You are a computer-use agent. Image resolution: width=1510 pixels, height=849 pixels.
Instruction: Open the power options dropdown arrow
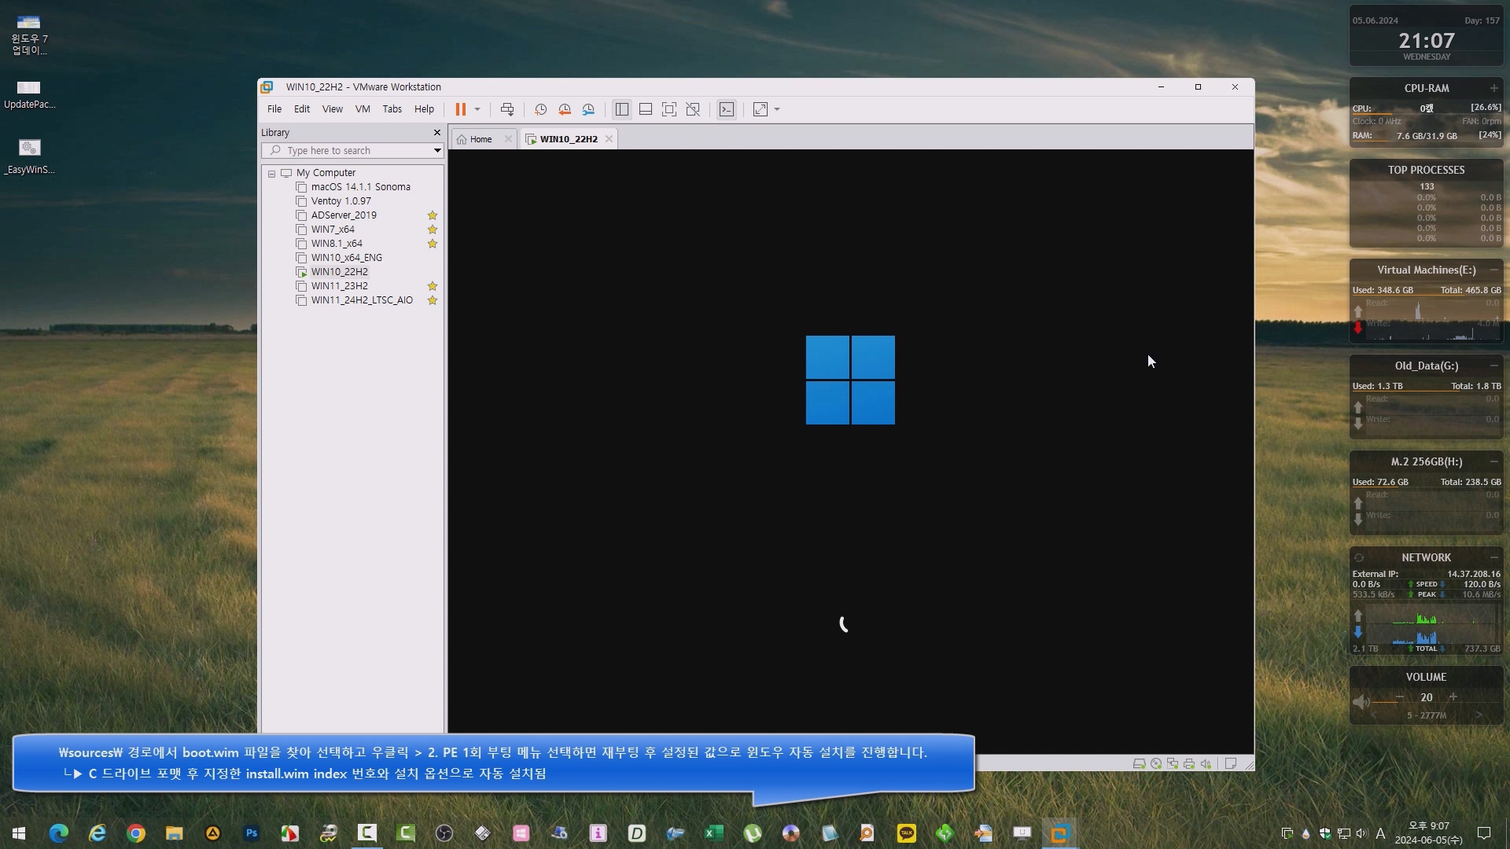pyautogui.click(x=477, y=109)
